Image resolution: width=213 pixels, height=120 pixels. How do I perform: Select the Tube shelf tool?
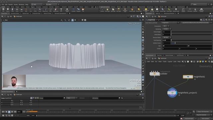pos(12,10)
